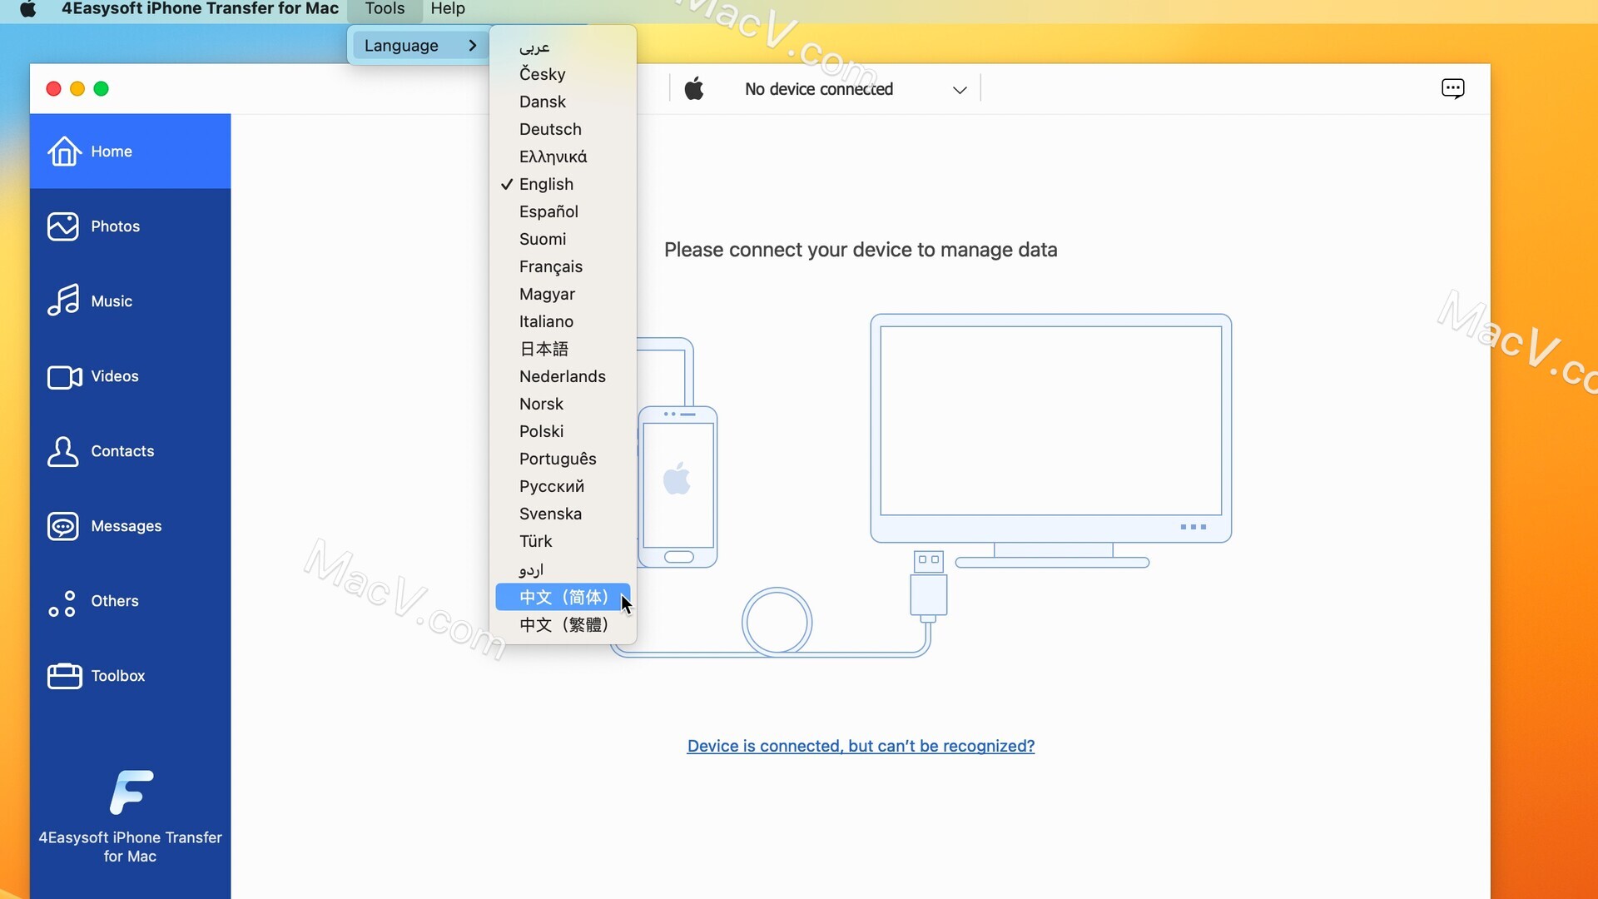Expand the device selector dropdown arrow
Screen dimensions: 1598x899
[960, 90]
